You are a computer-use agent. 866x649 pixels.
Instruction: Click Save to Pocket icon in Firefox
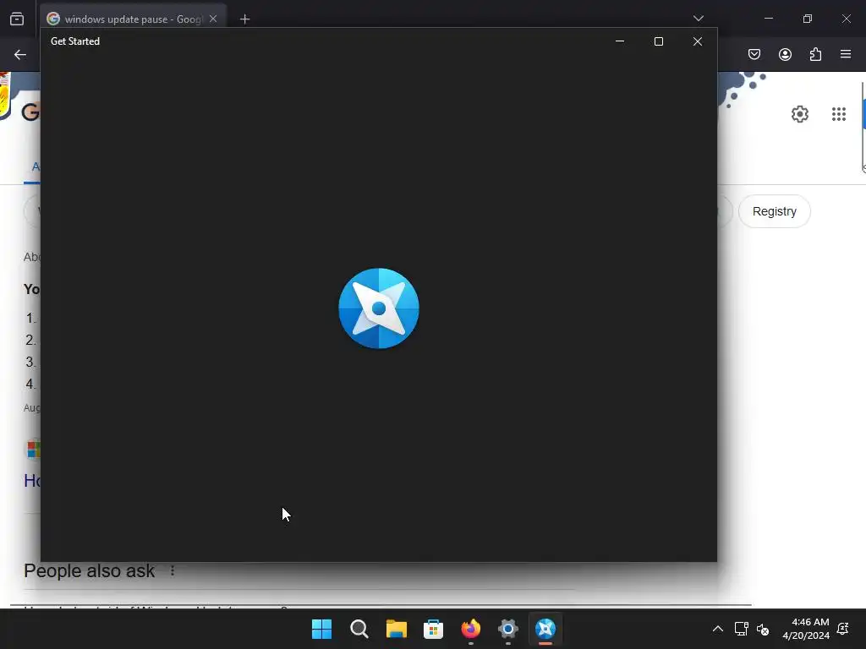click(754, 54)
